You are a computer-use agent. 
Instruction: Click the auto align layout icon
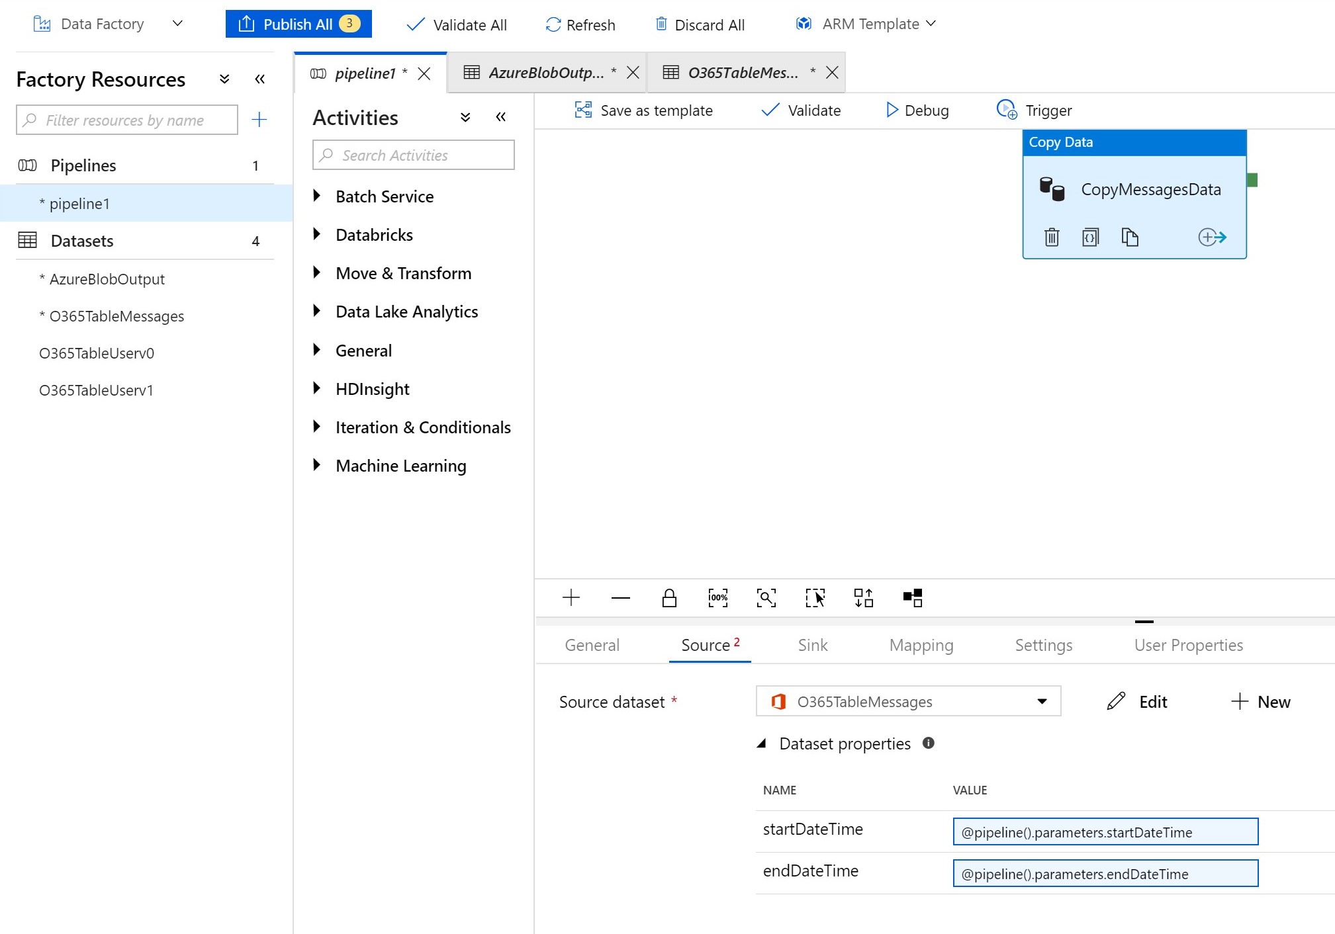[863, 598]
